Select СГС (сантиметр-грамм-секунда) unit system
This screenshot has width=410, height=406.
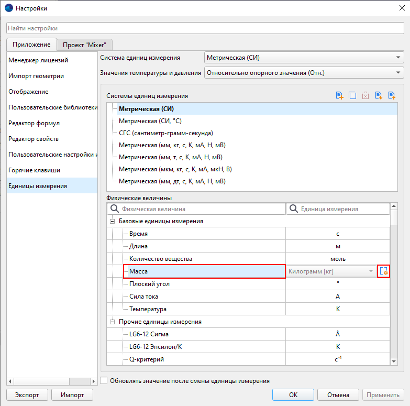pyautogui.click(x=165, y=133)
